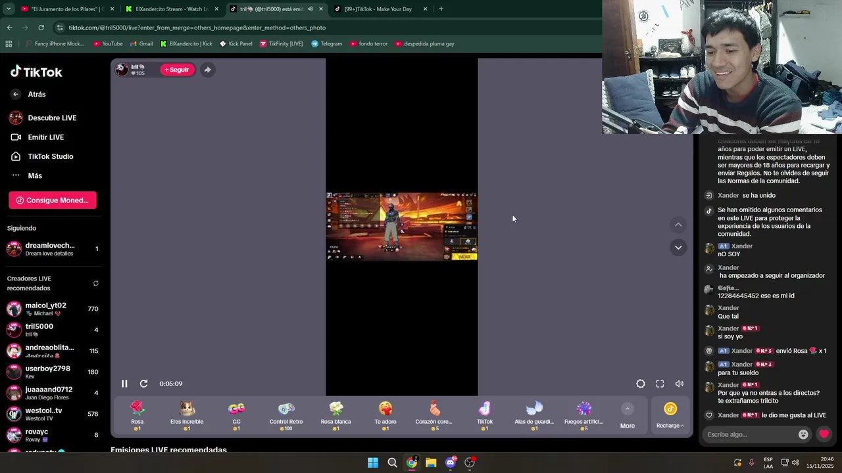The height and width of the screenshot is (473, 842).
Task: Click the browser back arrow
Action: pos(9,28)
